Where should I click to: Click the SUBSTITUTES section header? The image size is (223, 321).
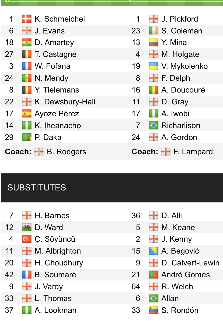pyautogui.click(x=37, y=187)
